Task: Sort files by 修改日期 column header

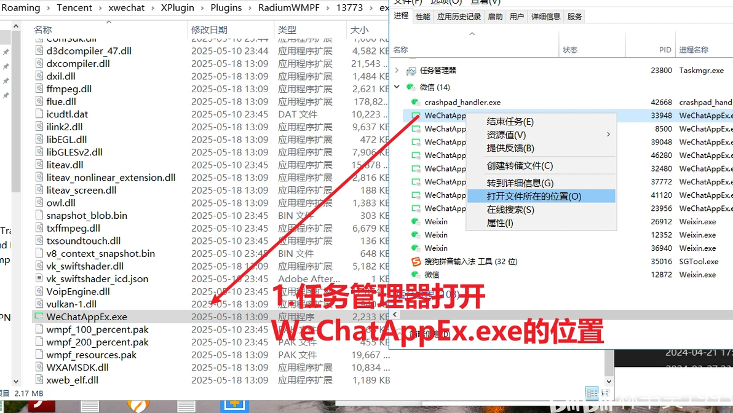Action: tap(210, 30)
